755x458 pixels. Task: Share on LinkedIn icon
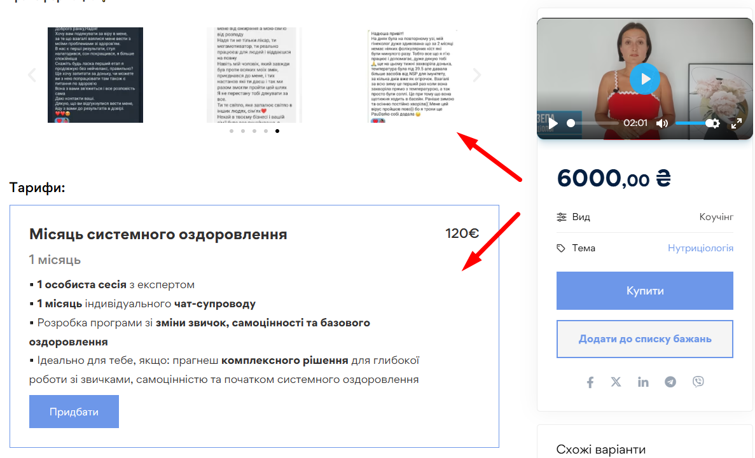coord(643,382)
